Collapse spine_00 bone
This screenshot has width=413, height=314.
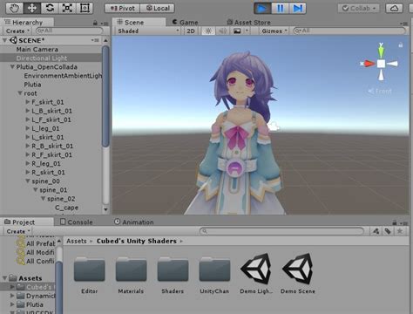pos(28,181)
